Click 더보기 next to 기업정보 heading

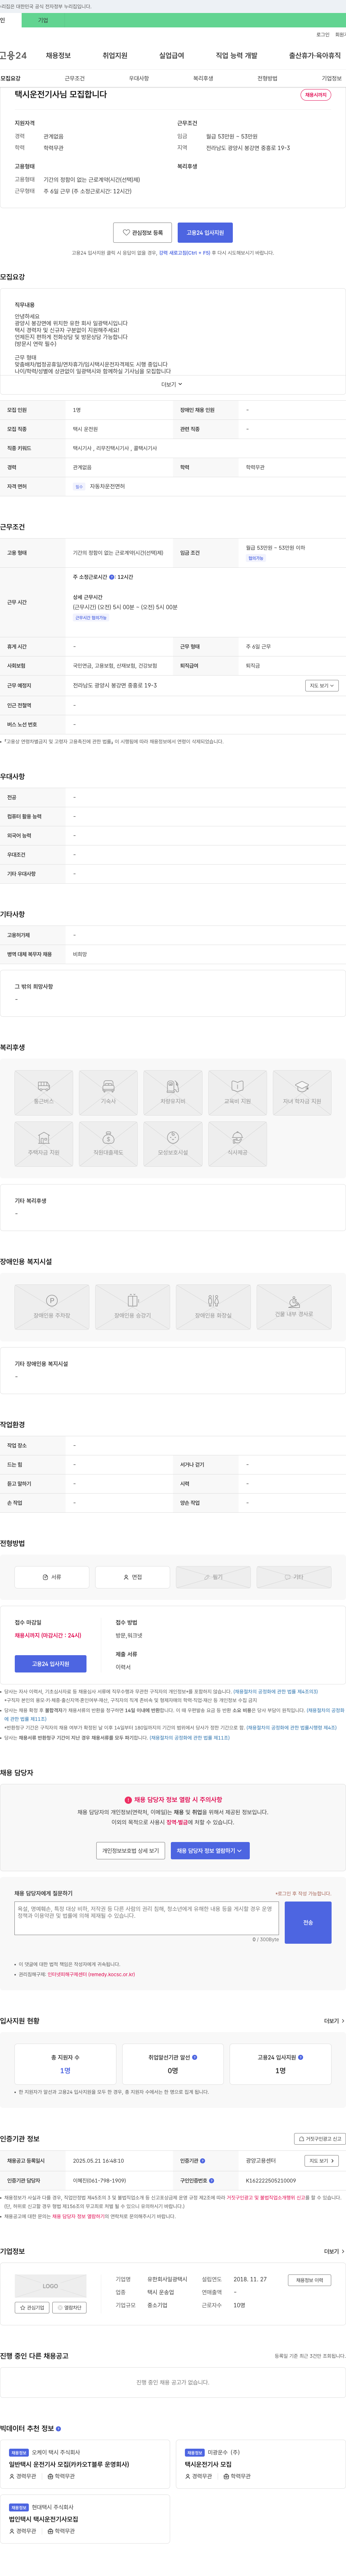(334, 2252)
